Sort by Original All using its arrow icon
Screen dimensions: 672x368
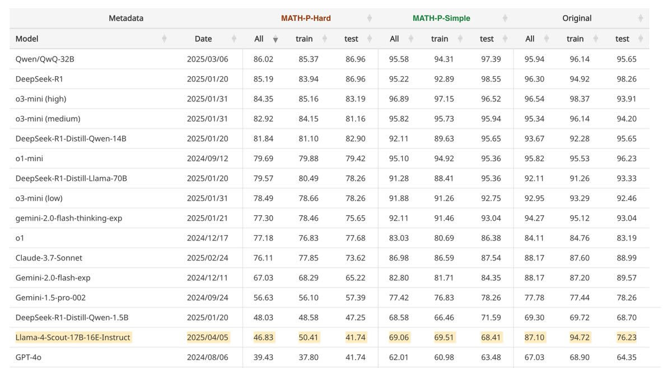click(x=546, y=39)
